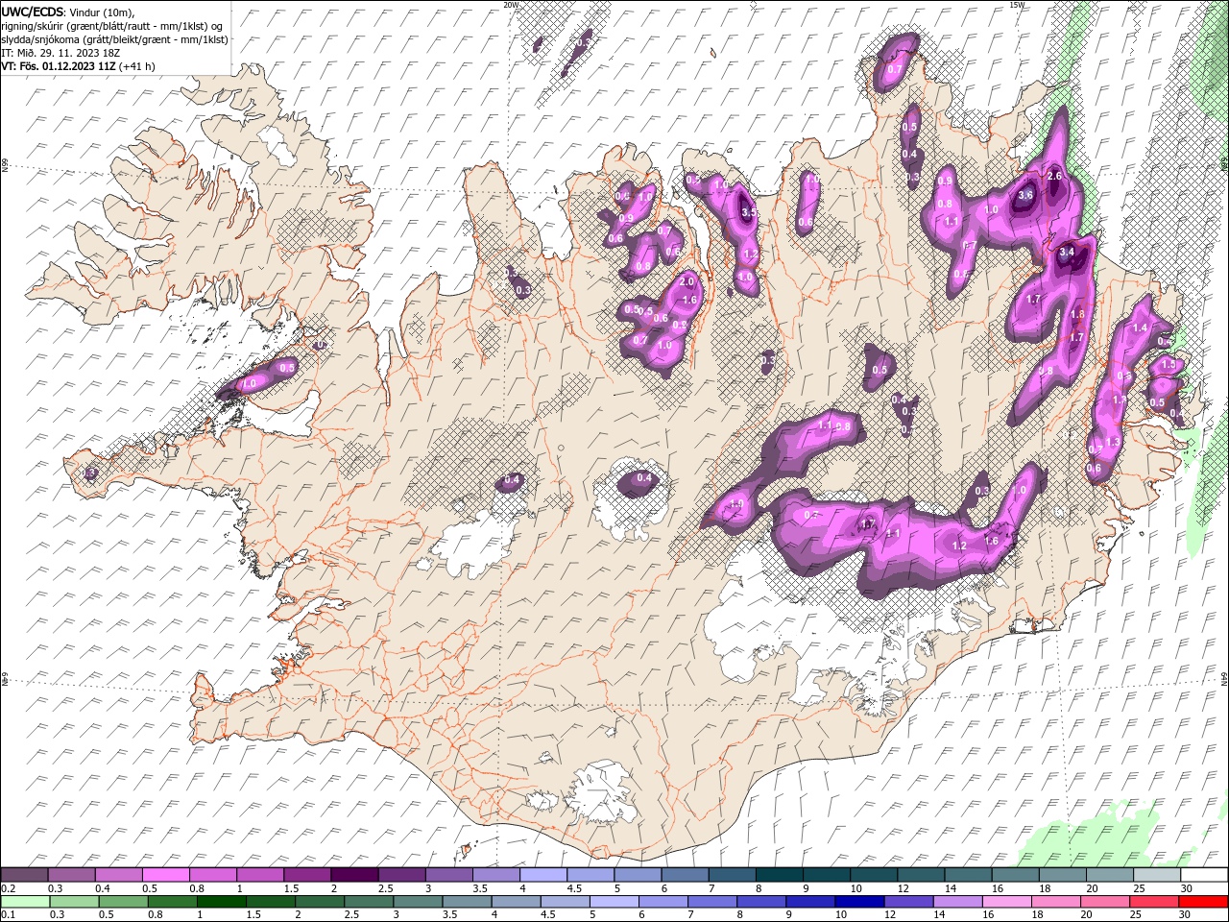Select the 15W longitude label

pos(1017,5)
